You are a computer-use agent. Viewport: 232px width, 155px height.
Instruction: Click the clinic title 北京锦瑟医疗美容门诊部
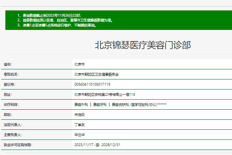point(143,45)
